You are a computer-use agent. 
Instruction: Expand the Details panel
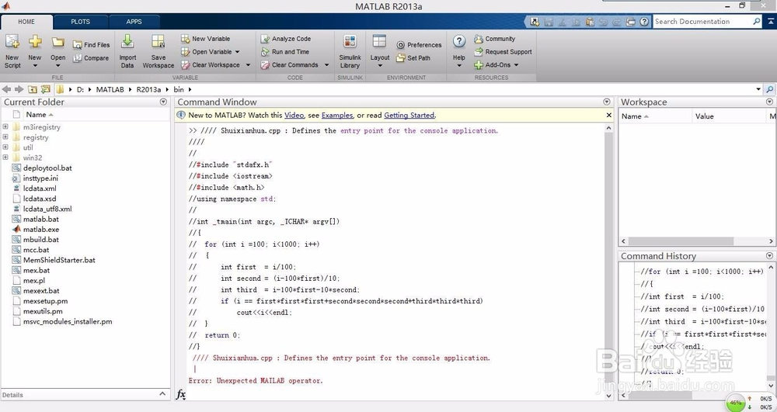click(162, 394)
